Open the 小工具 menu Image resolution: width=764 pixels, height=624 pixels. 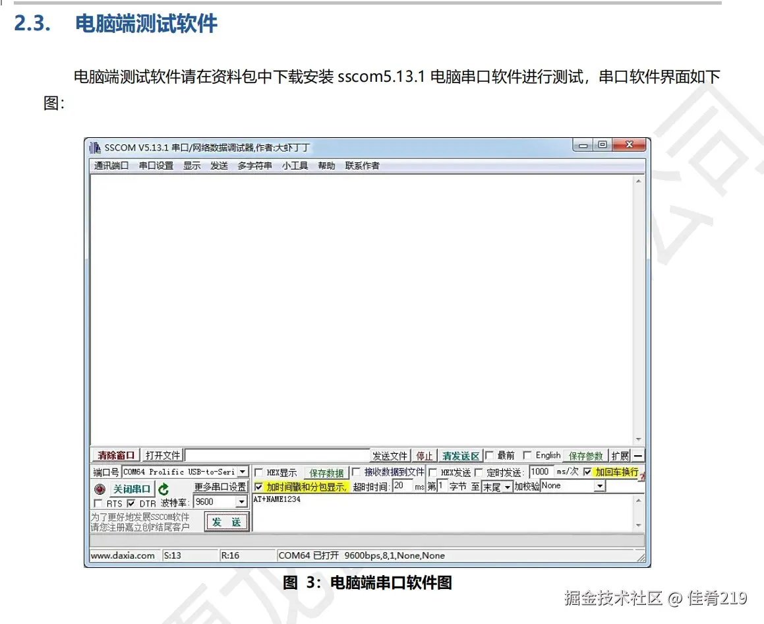point(293,166)
